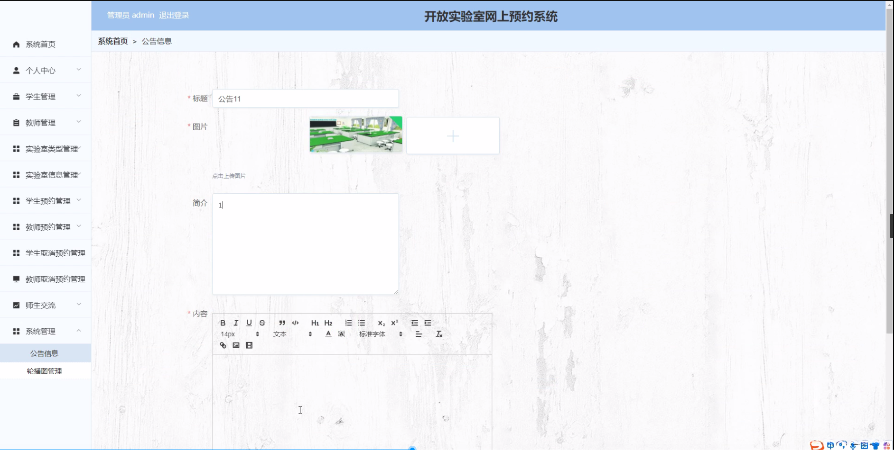
Task: Underline the selected editor text
Action: click(249, 323)
